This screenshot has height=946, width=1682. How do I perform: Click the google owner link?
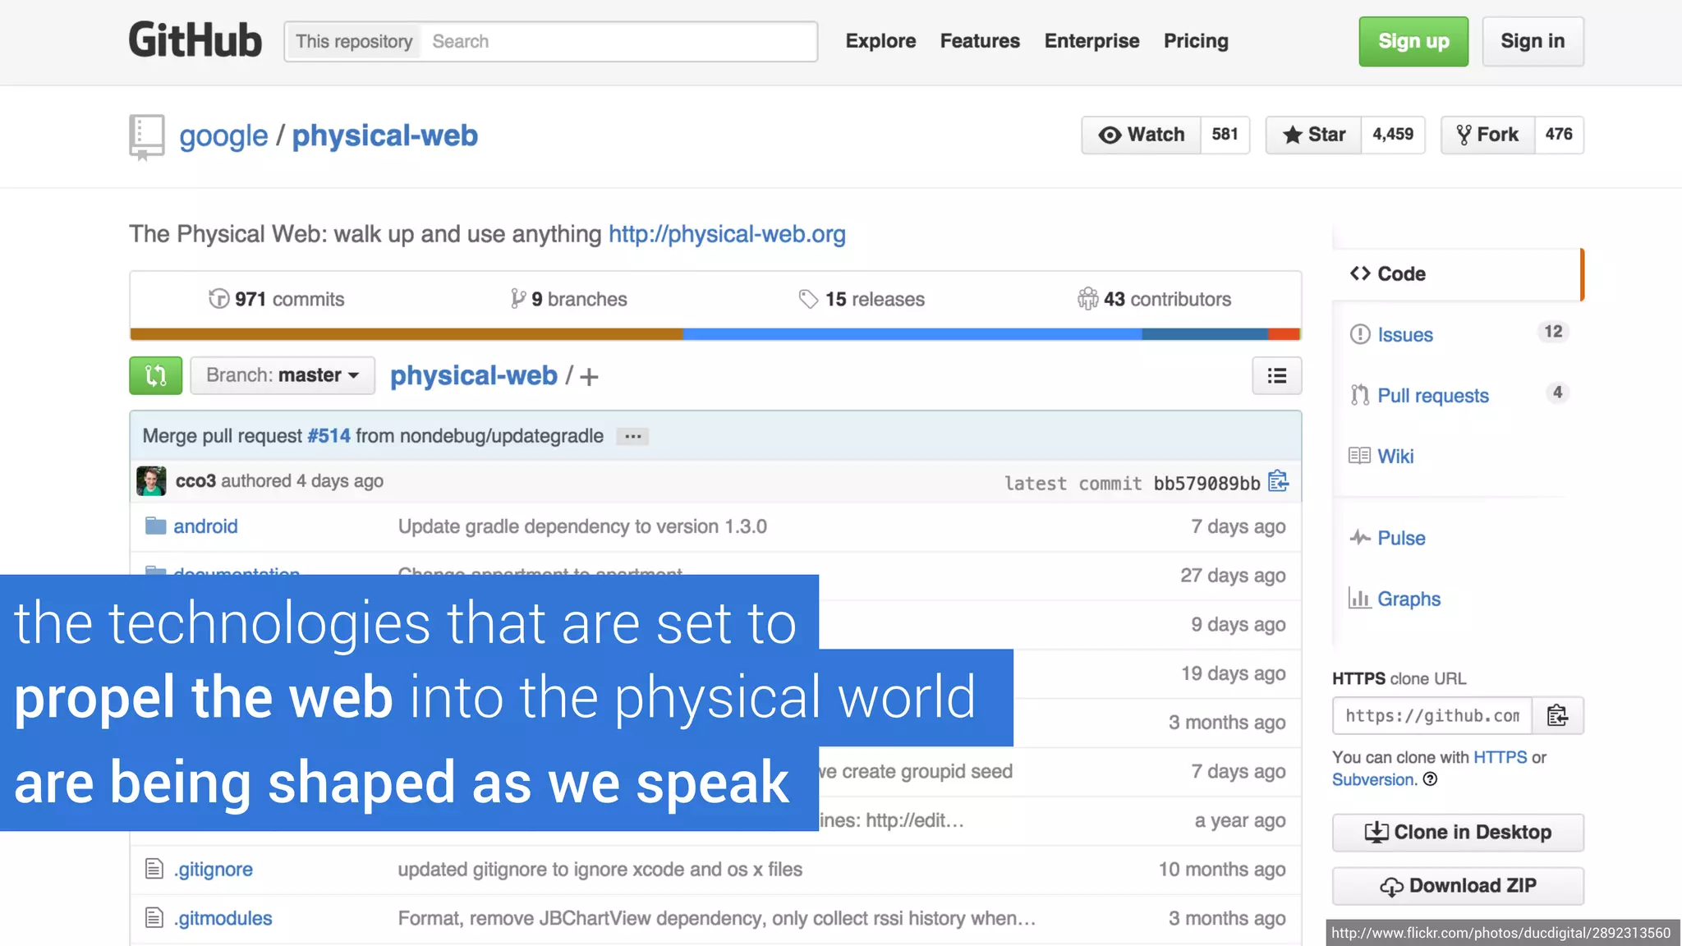(223, 135)
